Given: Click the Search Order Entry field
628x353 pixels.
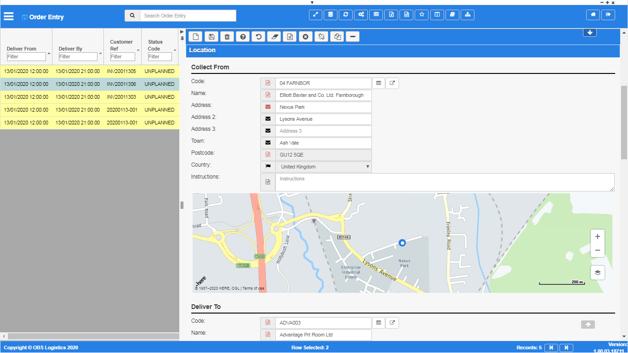Looking at the screenshot, I should [x=188, y=16].
